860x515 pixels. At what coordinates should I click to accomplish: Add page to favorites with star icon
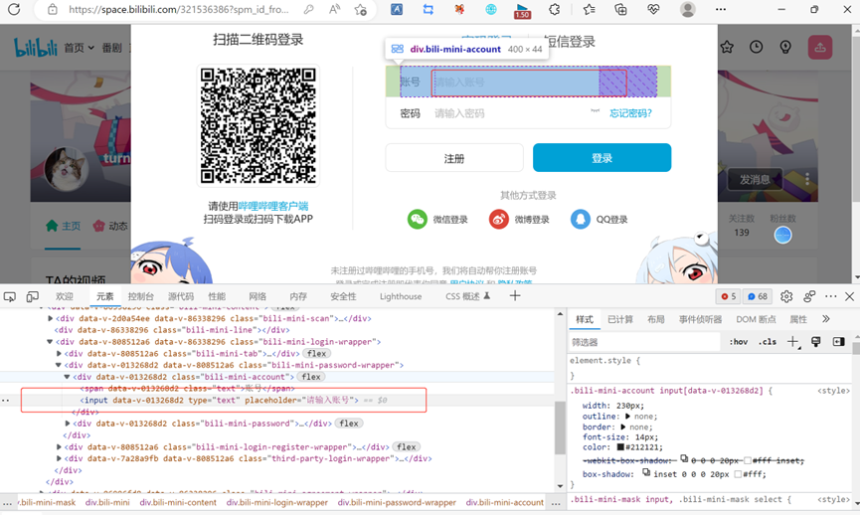click(360, 9)
